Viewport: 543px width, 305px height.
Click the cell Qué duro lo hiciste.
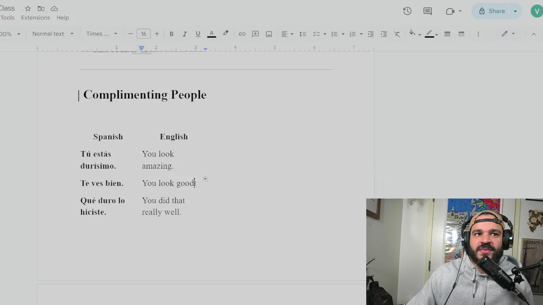tap(103, 206)
